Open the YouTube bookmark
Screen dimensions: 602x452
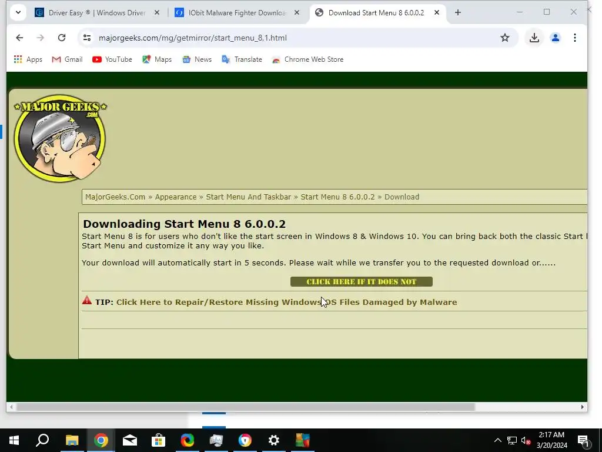click(112, 59)
